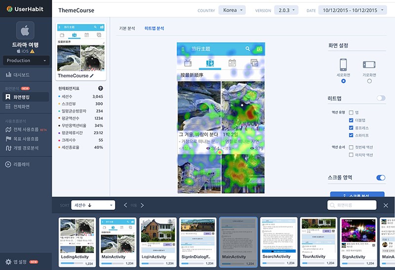The height and width of the screenshot is (270, 395).
Task: Uncheck the 더블탭 checkbox
Action: coord(351,120)
